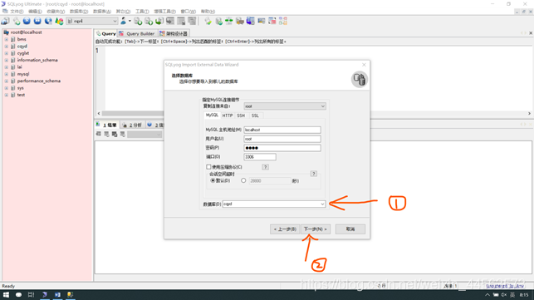Switch to the HTTP tab in wizard
Image resolution: width=534 pixels, height=300 pixels.
228,116
